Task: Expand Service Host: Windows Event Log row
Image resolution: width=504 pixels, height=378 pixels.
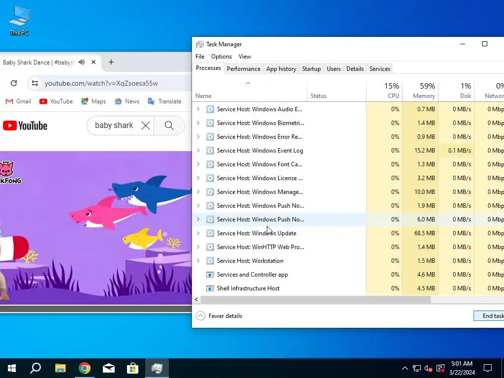Action: 198,151
